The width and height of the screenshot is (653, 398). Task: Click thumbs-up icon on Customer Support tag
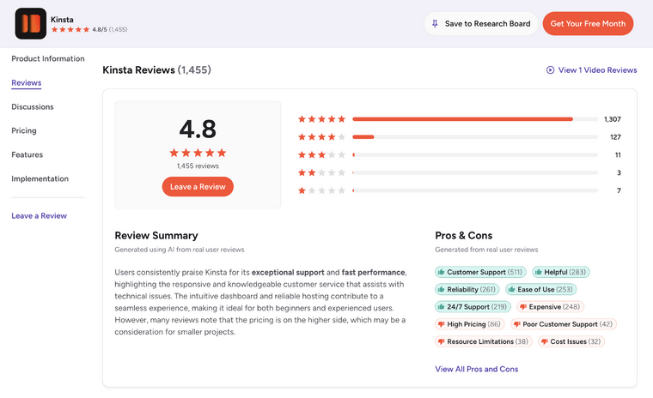click(x=441, y=273)
